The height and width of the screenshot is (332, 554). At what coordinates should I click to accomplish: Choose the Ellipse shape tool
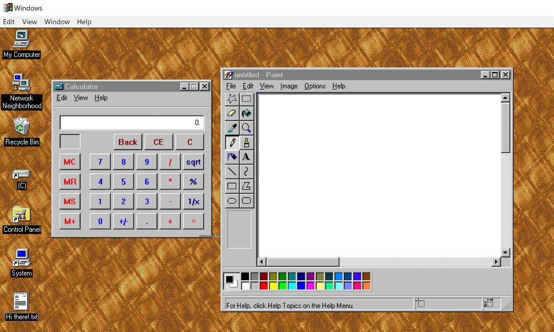(x=232, y=201)
